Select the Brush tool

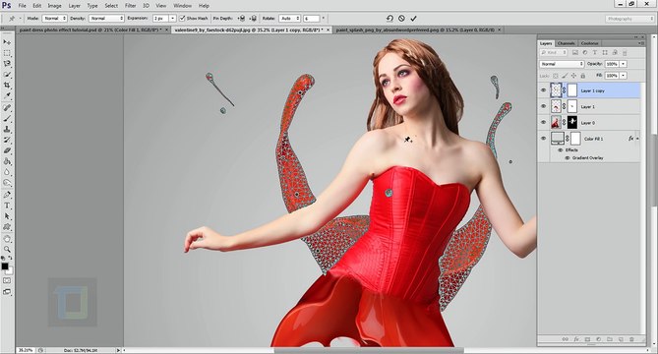pos(7,119)
